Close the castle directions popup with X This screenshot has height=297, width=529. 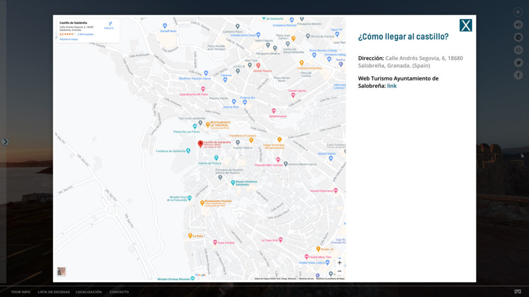pyautogui.click(x=465, y=25)
